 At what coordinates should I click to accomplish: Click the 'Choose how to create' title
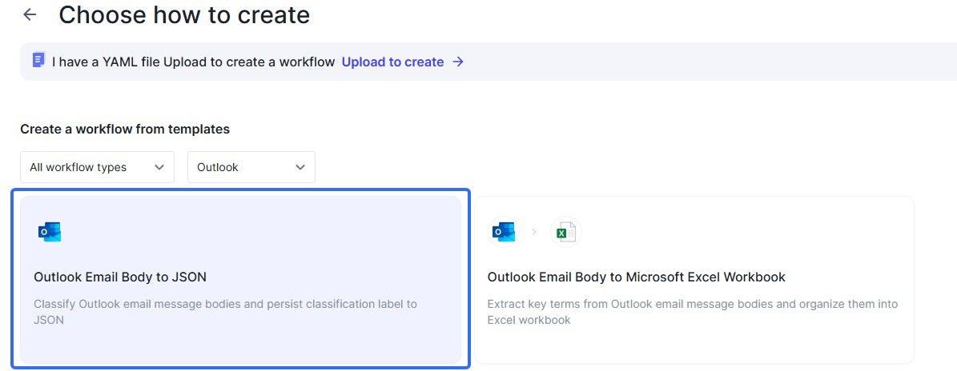coord(184,15)
